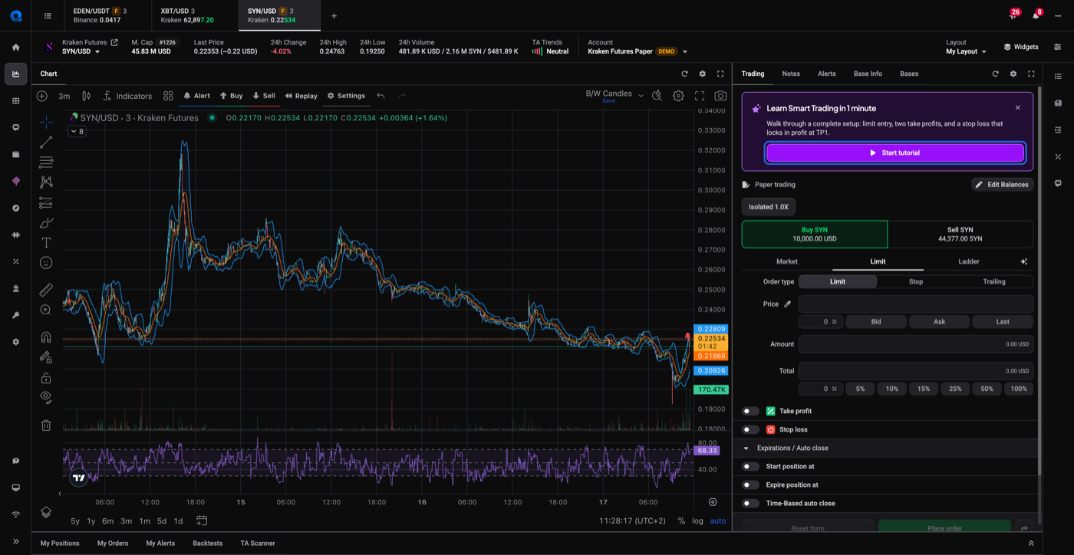
Task: Open the object tree layers icon
Action: coord(46,512)
